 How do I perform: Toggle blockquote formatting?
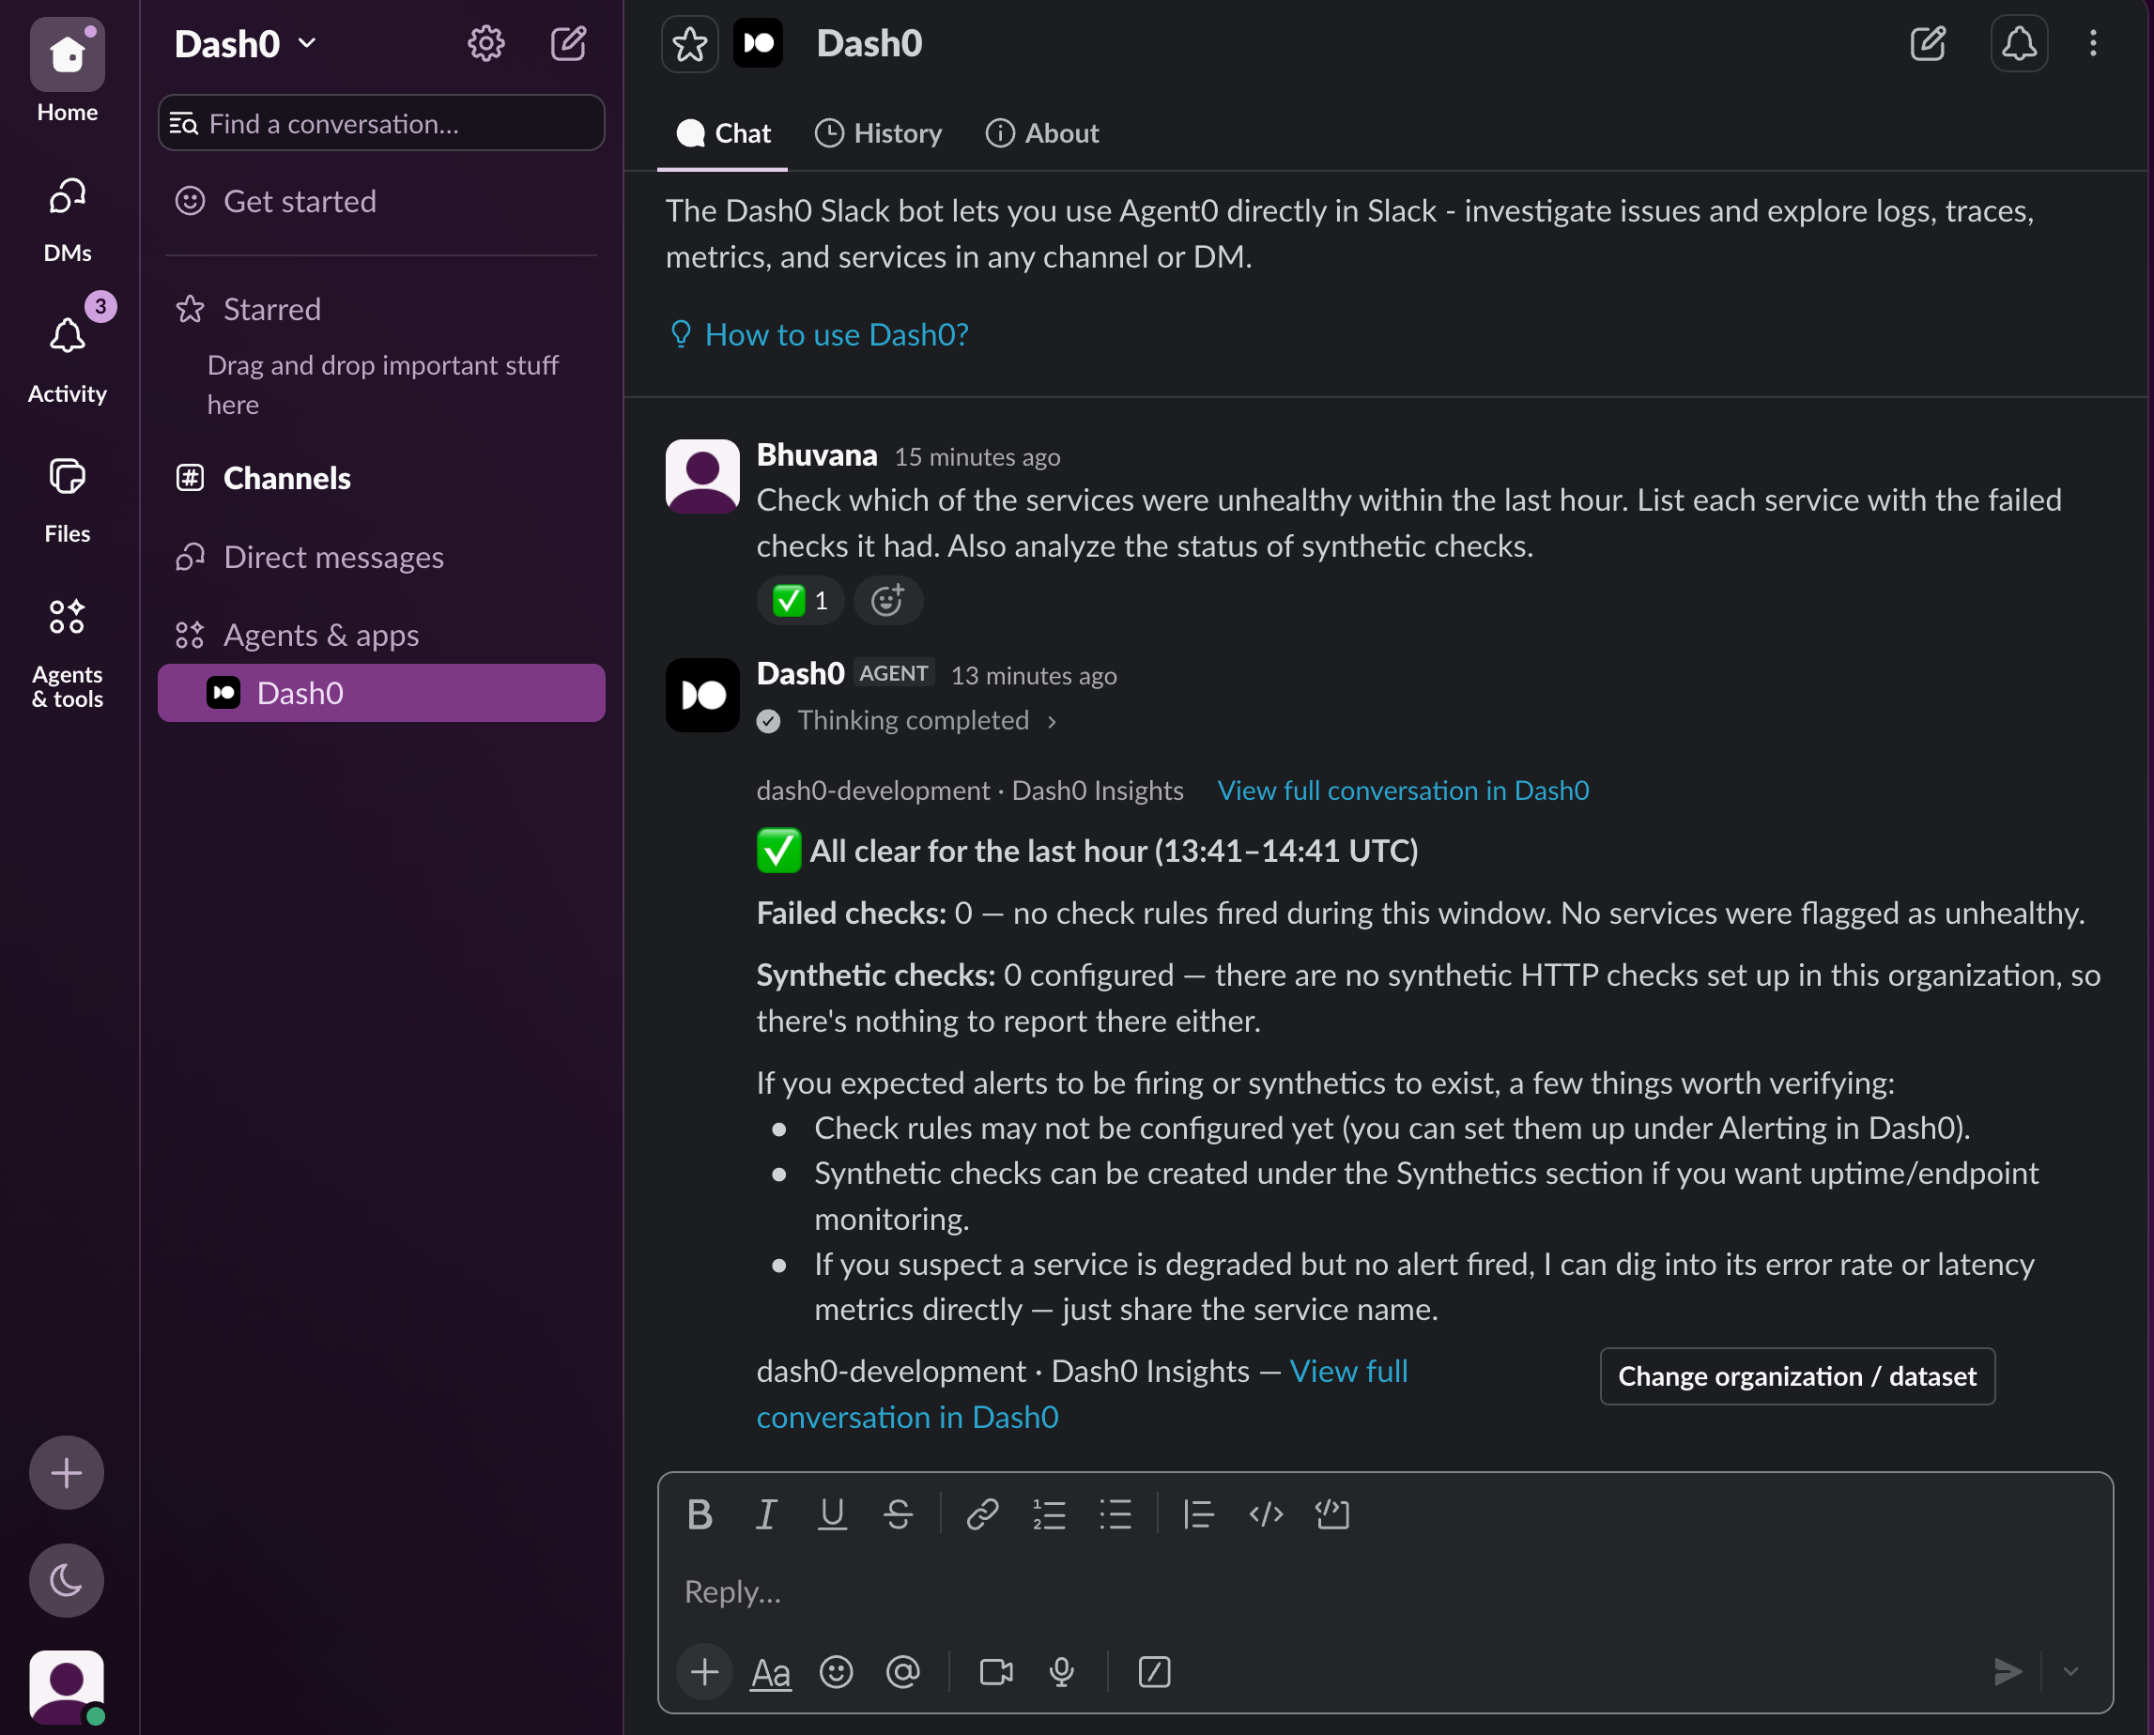[1198, 1514]
